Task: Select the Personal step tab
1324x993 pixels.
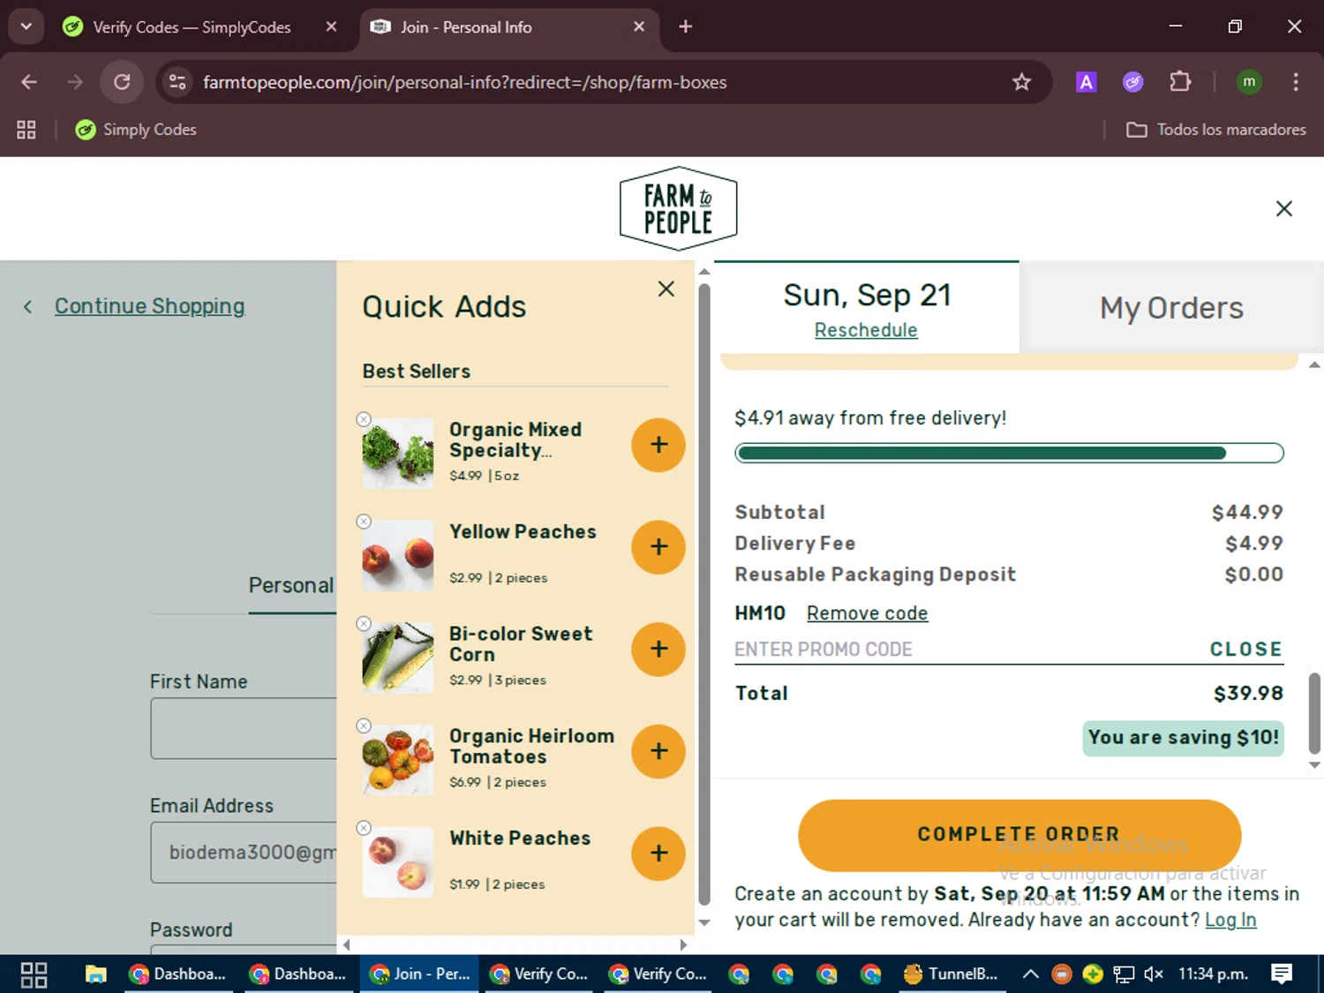Action: 291,585
